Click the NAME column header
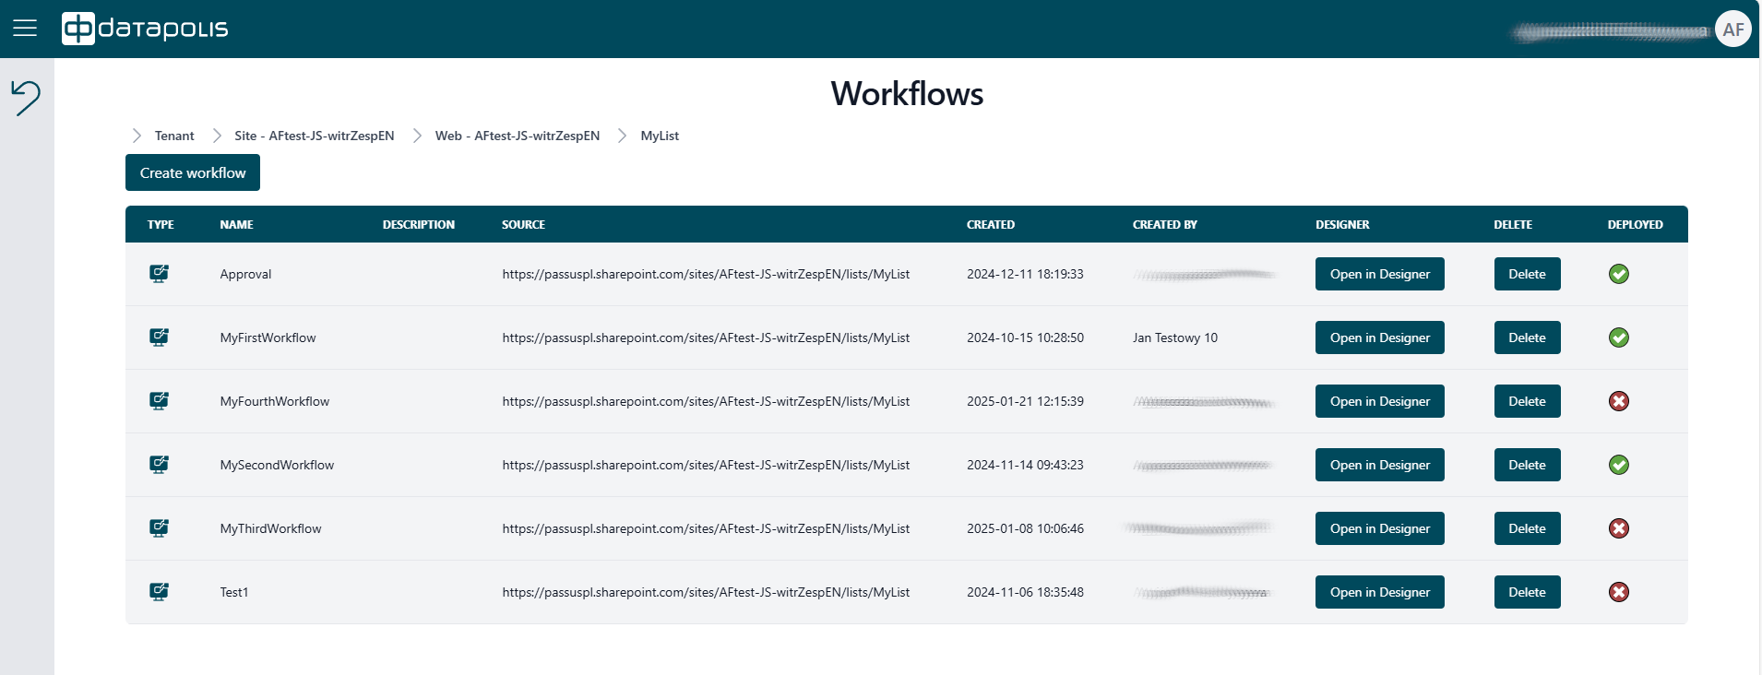Viewport: 1762px width, 675px height. click(x=236, y=224)
